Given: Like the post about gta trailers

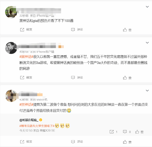Looking at the screenshot, I should tap(127, 30).
